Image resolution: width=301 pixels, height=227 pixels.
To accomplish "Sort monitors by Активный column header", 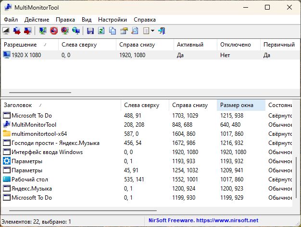I will (x=195, y=45).
